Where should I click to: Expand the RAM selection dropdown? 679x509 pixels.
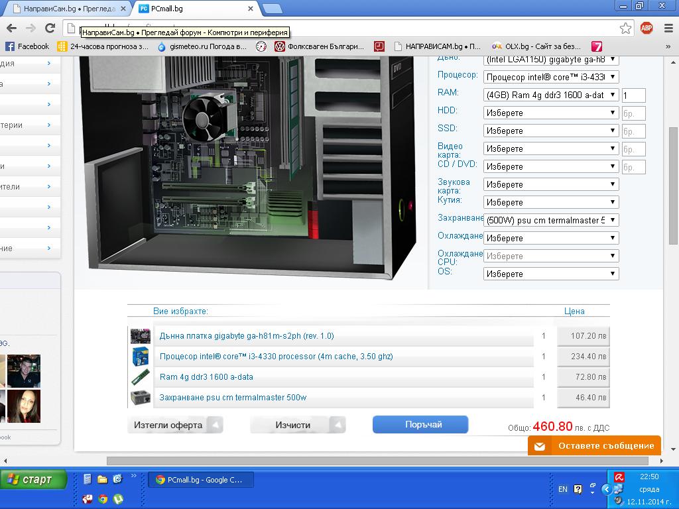(x=550, y=95)
